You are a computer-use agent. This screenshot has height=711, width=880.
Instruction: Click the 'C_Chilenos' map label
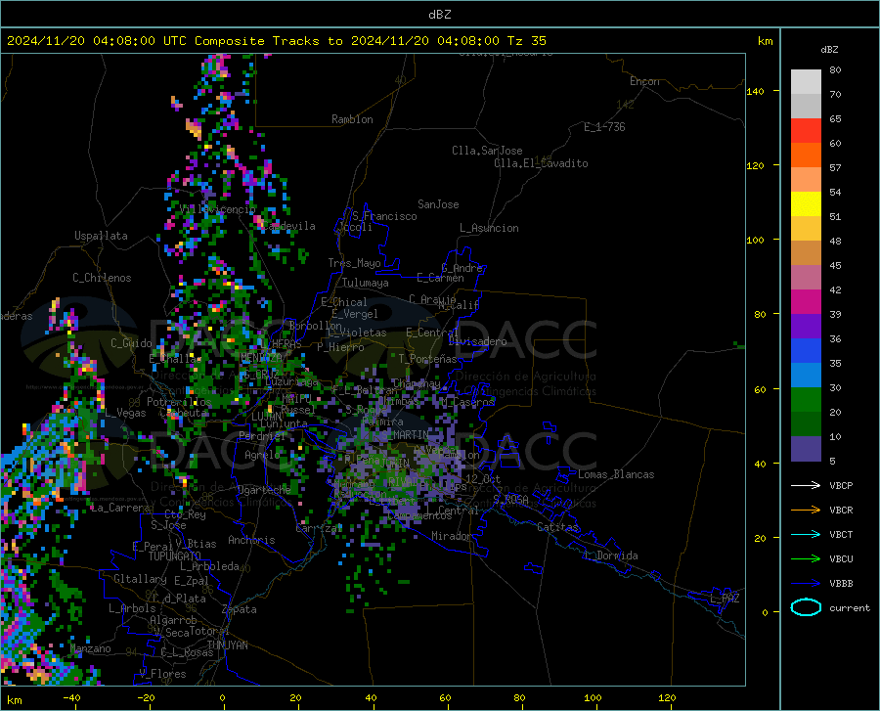pos(102,278)
